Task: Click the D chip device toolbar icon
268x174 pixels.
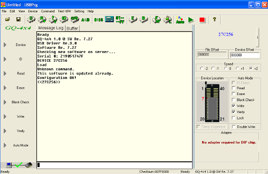Action: coord(31,20)
